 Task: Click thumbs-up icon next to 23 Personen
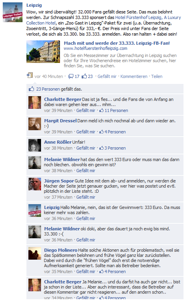31,89
